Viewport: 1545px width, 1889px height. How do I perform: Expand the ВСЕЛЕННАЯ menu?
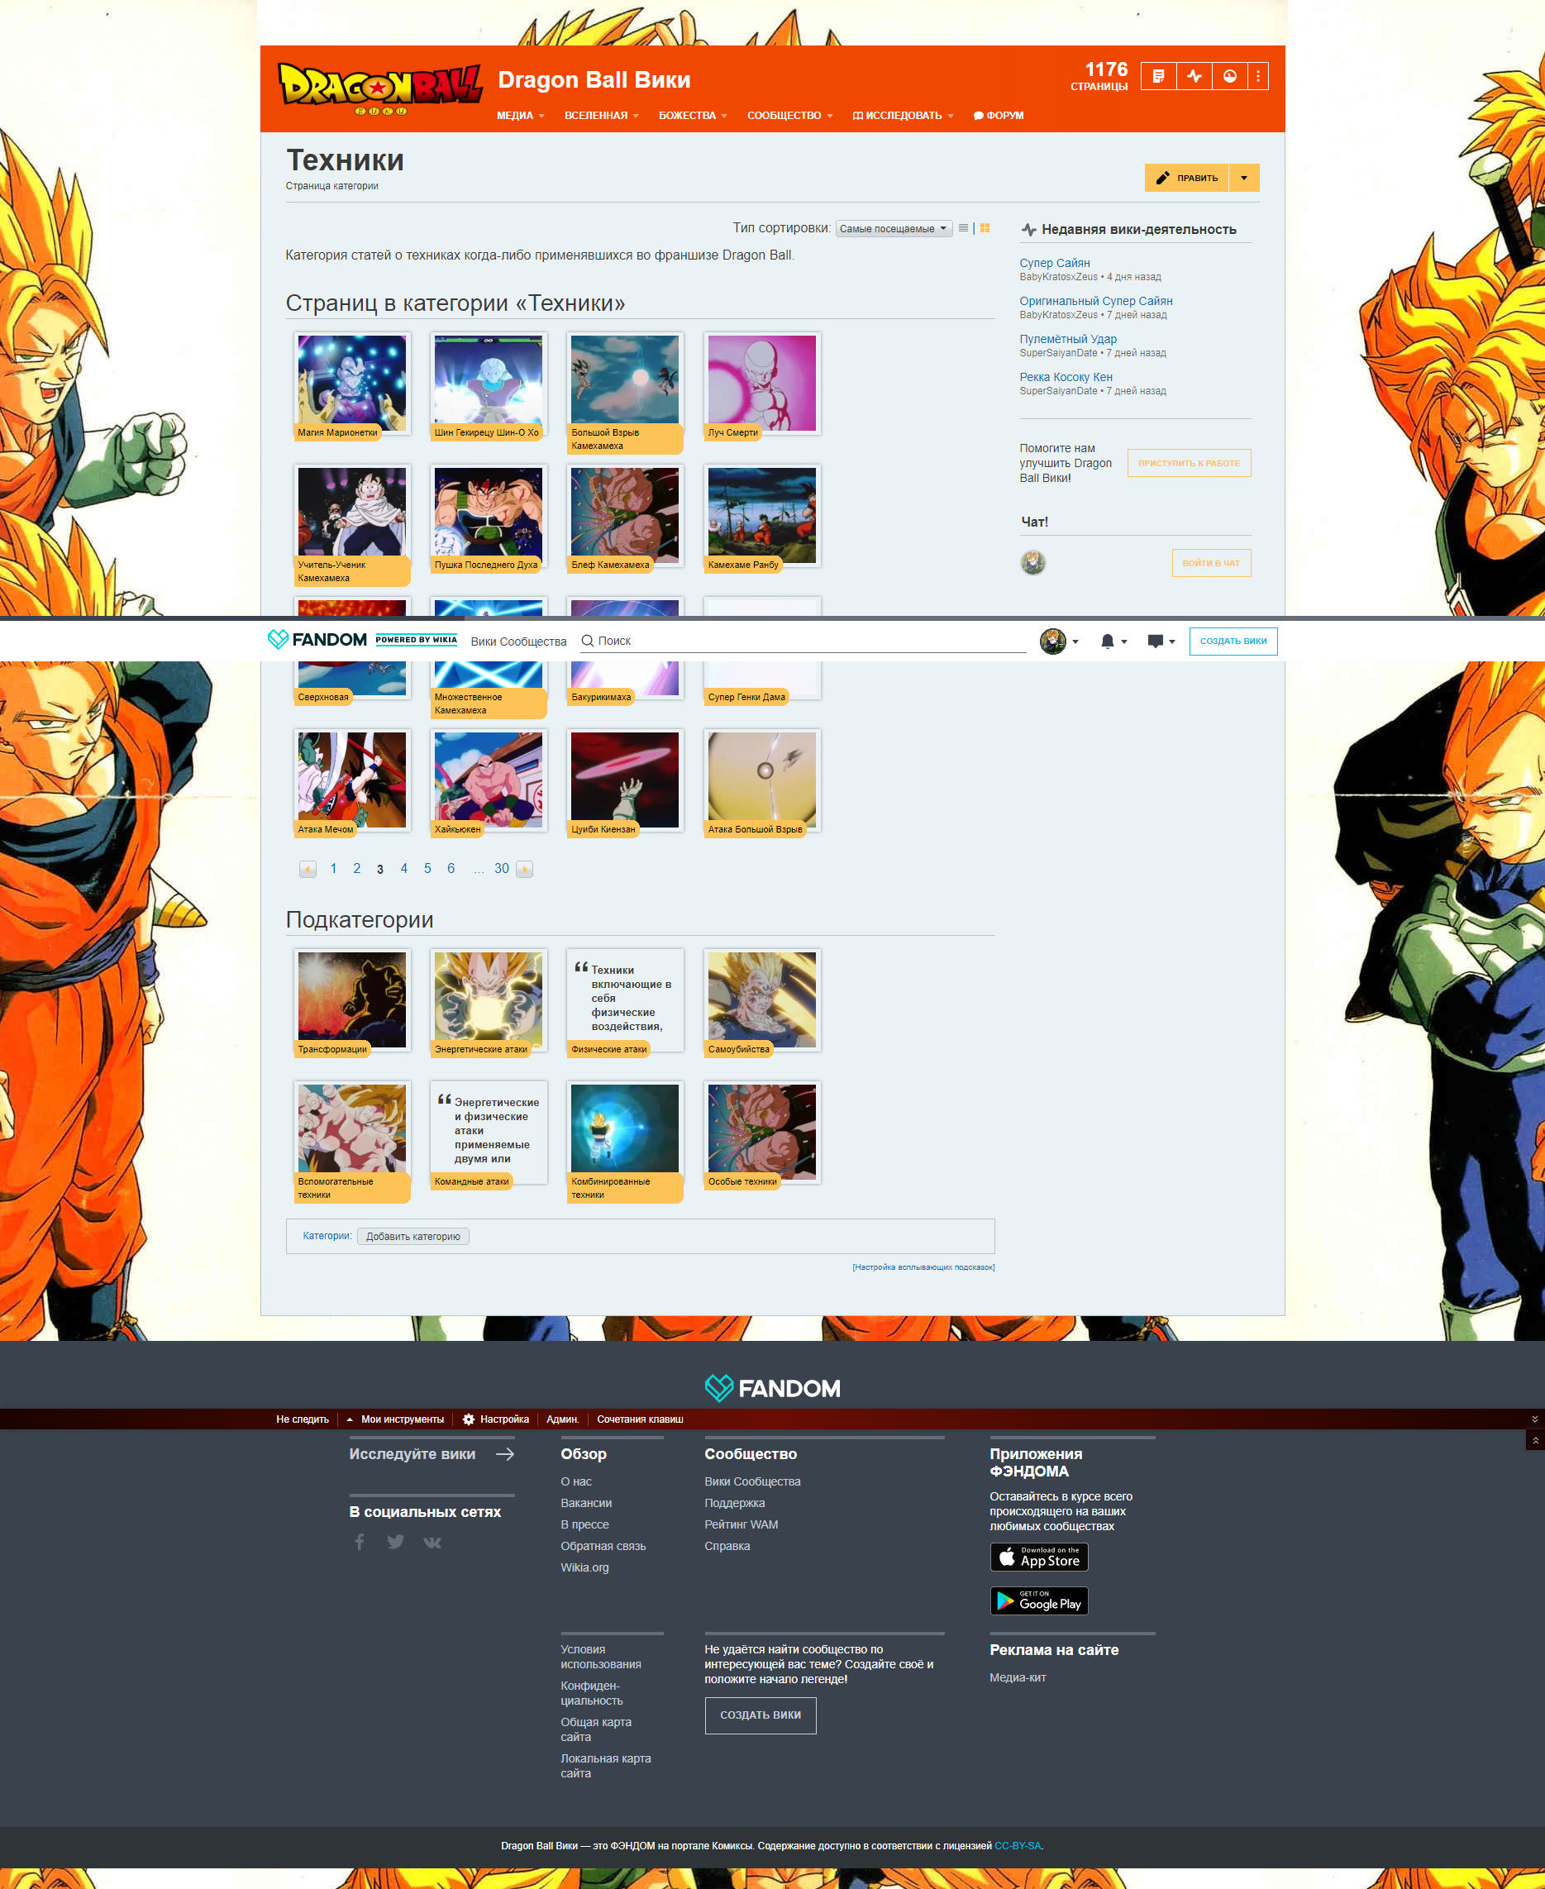tap(602, 116)
